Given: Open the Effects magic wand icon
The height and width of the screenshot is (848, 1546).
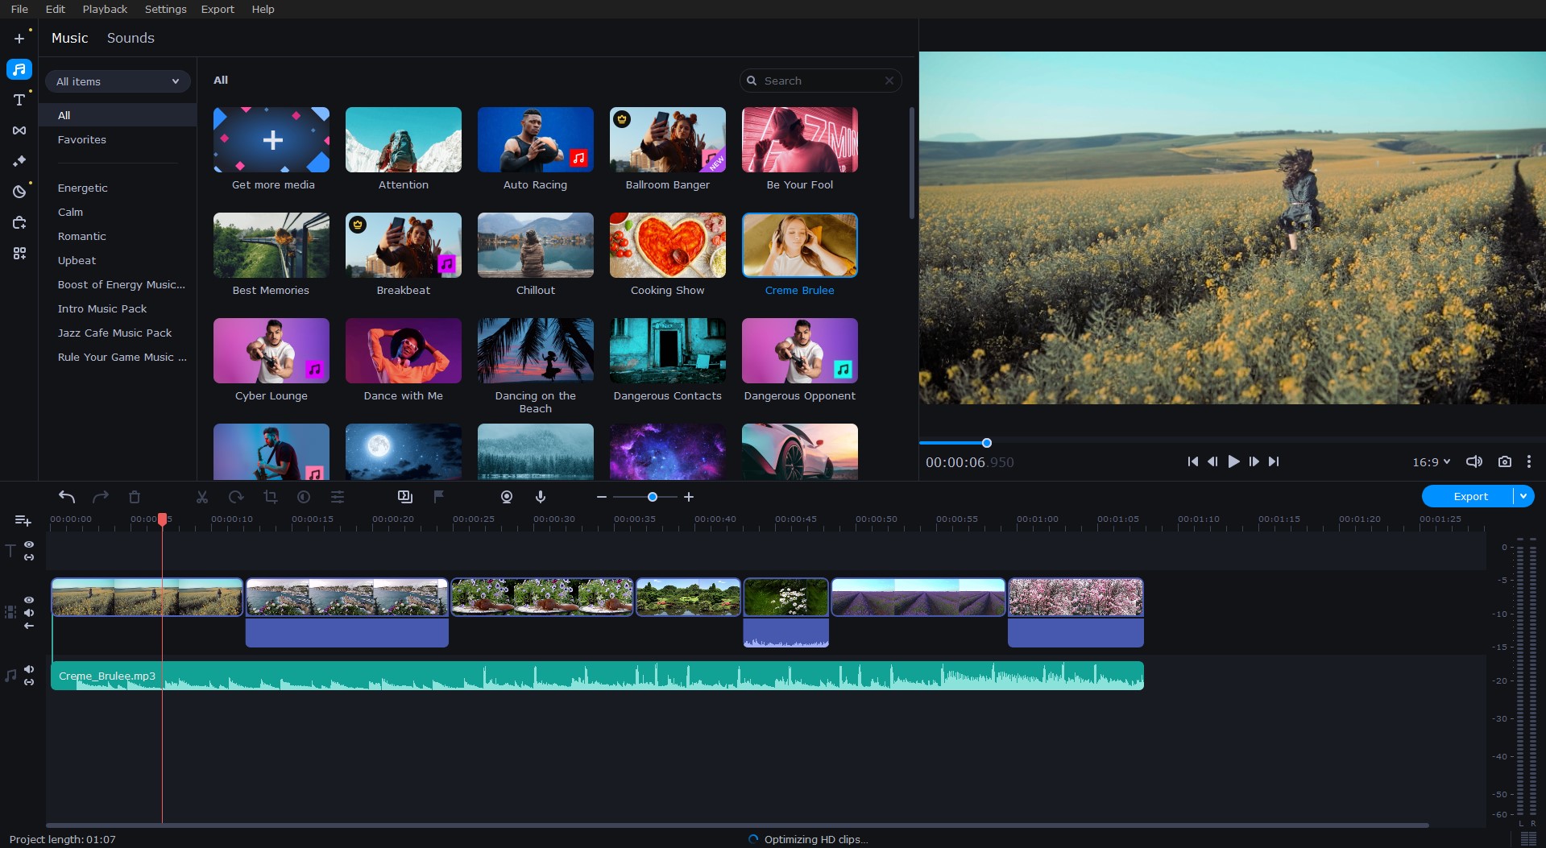Looking at the screenshot, I should (19, 161).
